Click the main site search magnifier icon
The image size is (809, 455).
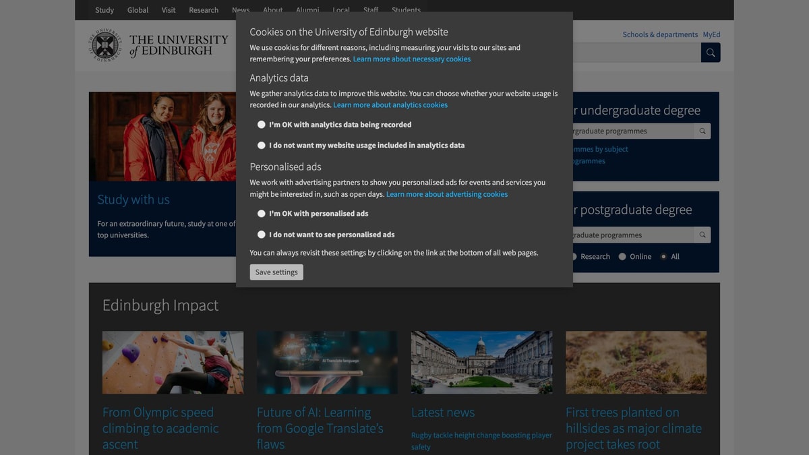click(x=710, y=53)
